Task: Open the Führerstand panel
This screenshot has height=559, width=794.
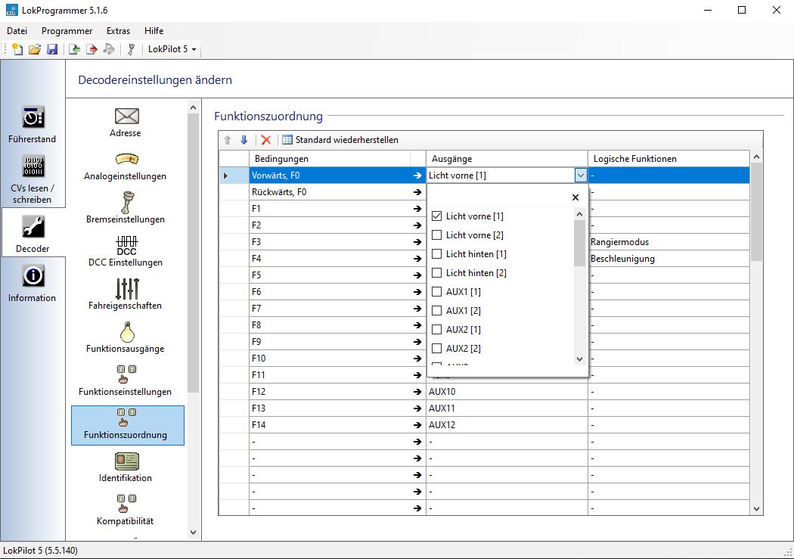Action: click(x=33, y=124)
